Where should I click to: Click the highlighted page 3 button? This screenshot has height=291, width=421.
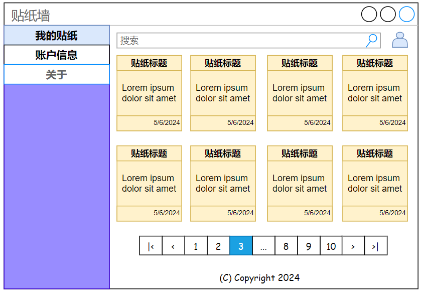[241, 246]
